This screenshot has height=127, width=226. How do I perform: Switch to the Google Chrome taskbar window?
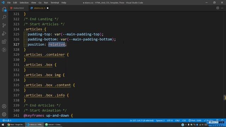[16, 125]
